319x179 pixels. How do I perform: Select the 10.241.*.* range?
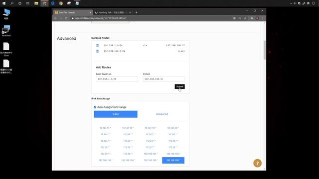(x=128, y=135)
